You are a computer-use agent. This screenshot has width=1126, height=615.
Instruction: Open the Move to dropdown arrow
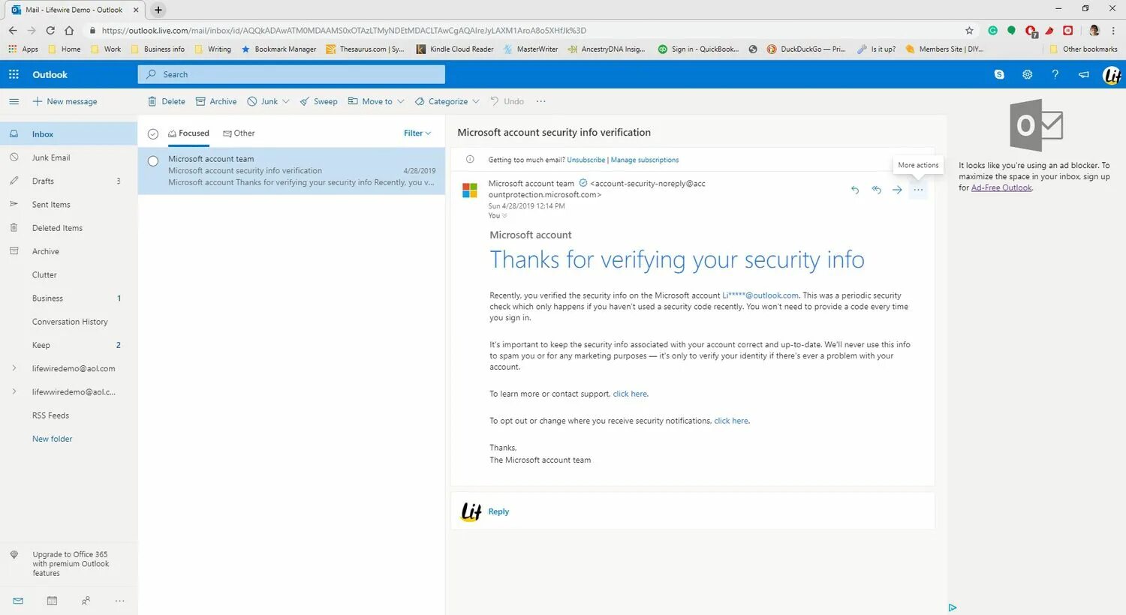pos(401,101)
